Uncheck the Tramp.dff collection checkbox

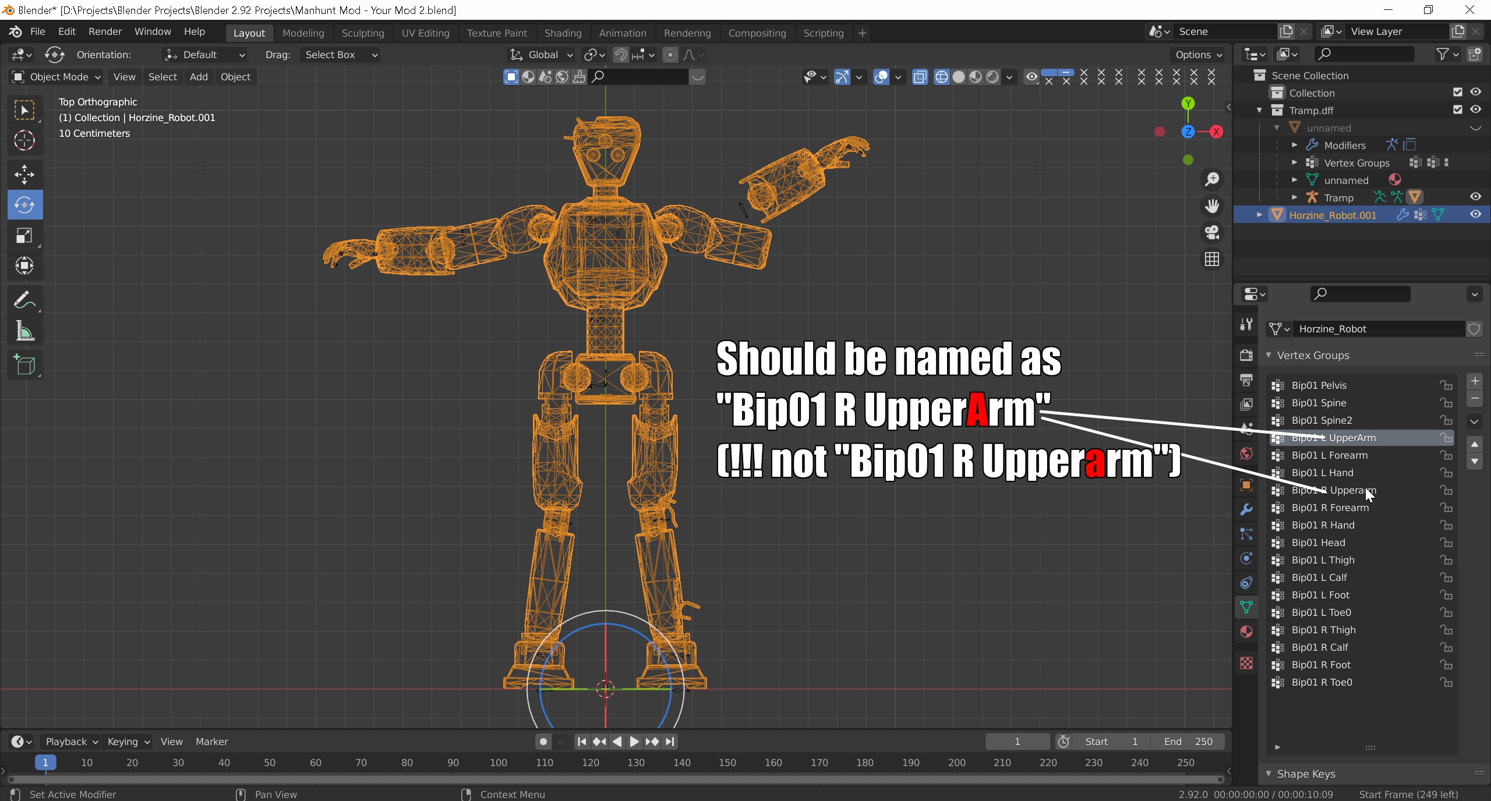click(x=1458, y=109)
